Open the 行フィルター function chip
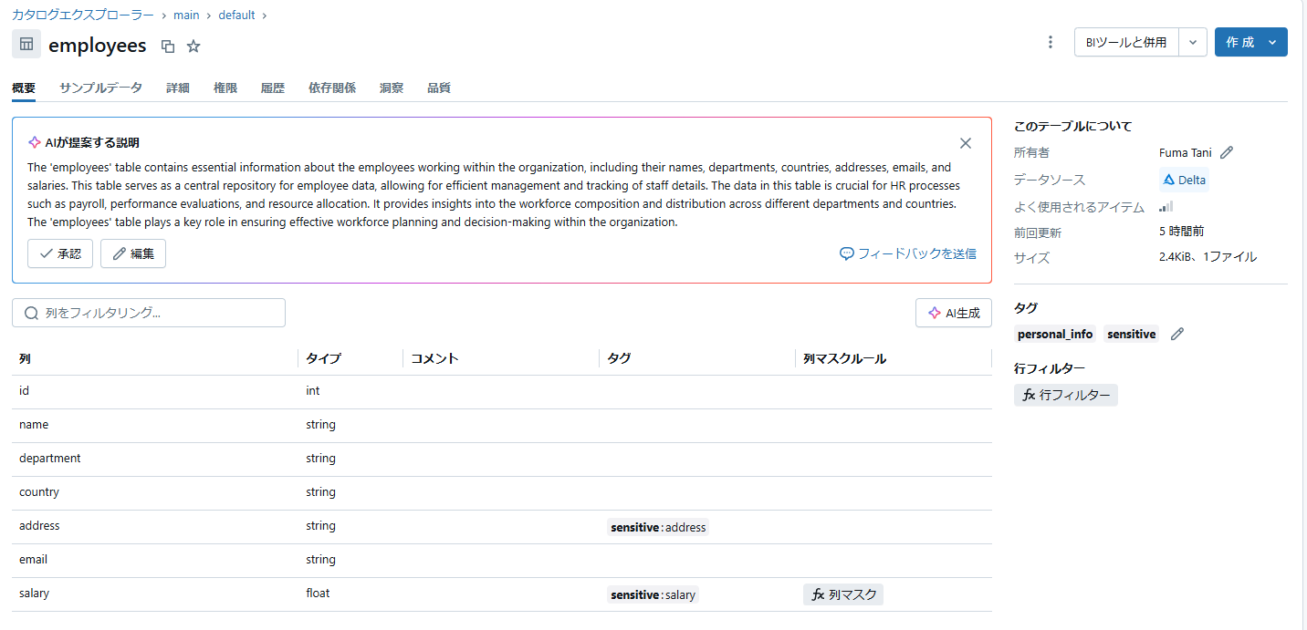Image resolution: width=1307 pixels, height=630 pixels. pyautogui.click(x=1066, y=395)
